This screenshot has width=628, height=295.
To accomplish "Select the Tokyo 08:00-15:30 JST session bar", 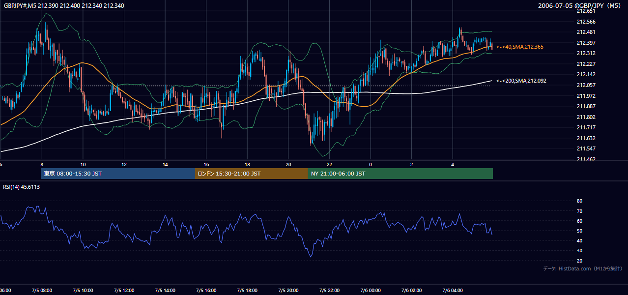I will [118, 174].
